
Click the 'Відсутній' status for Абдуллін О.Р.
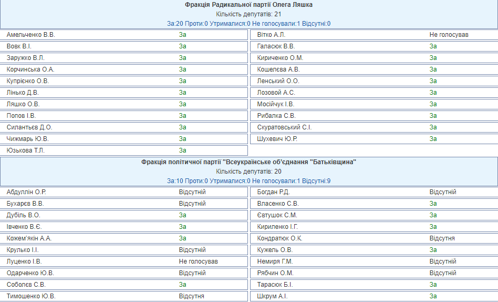click(192, 192)
